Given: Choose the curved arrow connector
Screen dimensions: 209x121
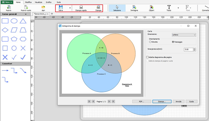Looking at the screenshot, I should (x=23, y=71).
